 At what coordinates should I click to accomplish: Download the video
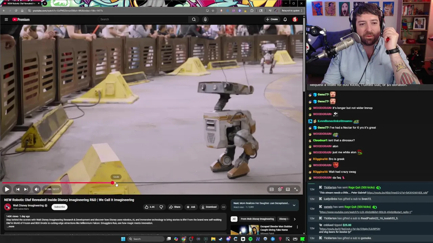[209, 207]
